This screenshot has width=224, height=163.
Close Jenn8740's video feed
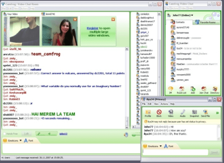[75, 19]
